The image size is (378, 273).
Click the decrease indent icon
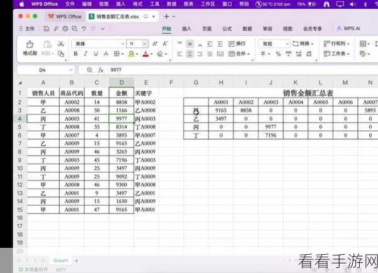210,44
